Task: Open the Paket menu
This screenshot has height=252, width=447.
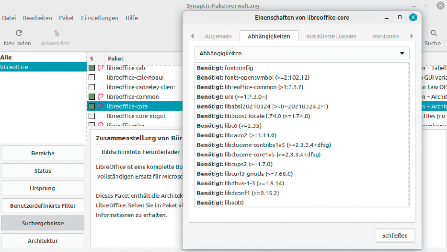Action: click(x=67, y=18)
